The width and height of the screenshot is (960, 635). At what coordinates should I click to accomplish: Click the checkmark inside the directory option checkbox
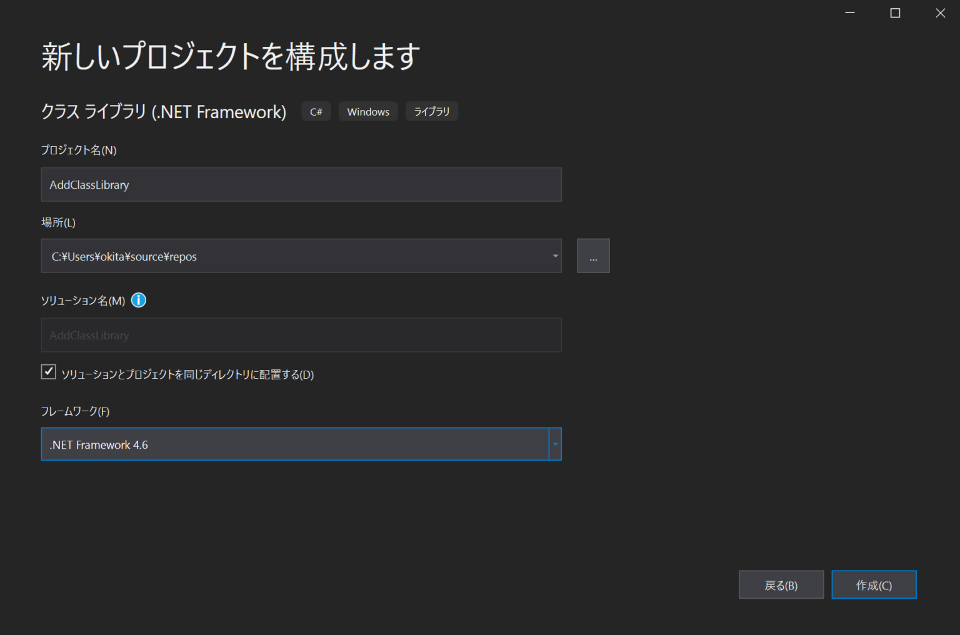[48, 371]
